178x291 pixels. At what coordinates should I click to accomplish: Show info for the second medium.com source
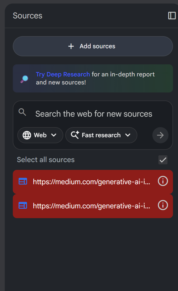point(163,205)
